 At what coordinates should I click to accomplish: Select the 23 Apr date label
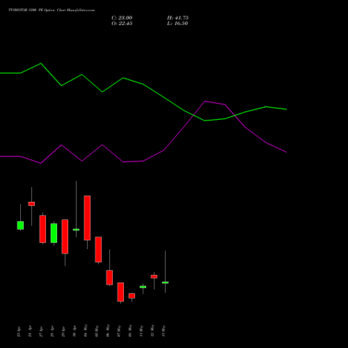19,331
